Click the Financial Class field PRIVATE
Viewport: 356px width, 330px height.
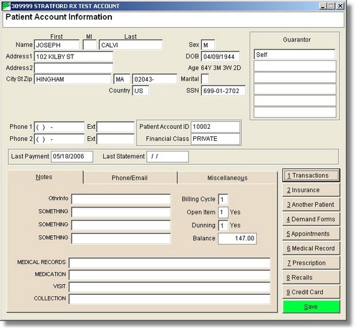coord(216,139)
